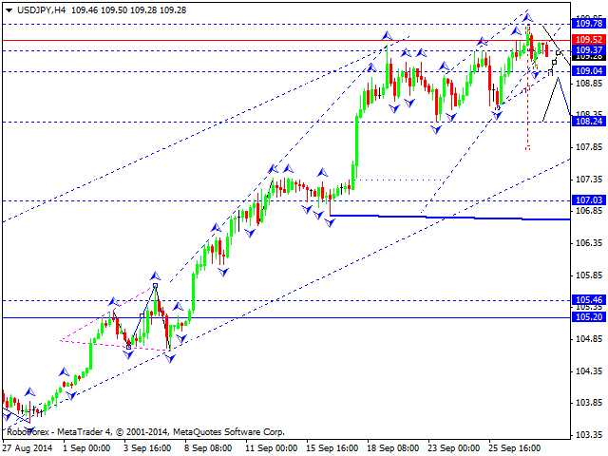Select the blue 109.78 price label

click(x=589, y=23)
